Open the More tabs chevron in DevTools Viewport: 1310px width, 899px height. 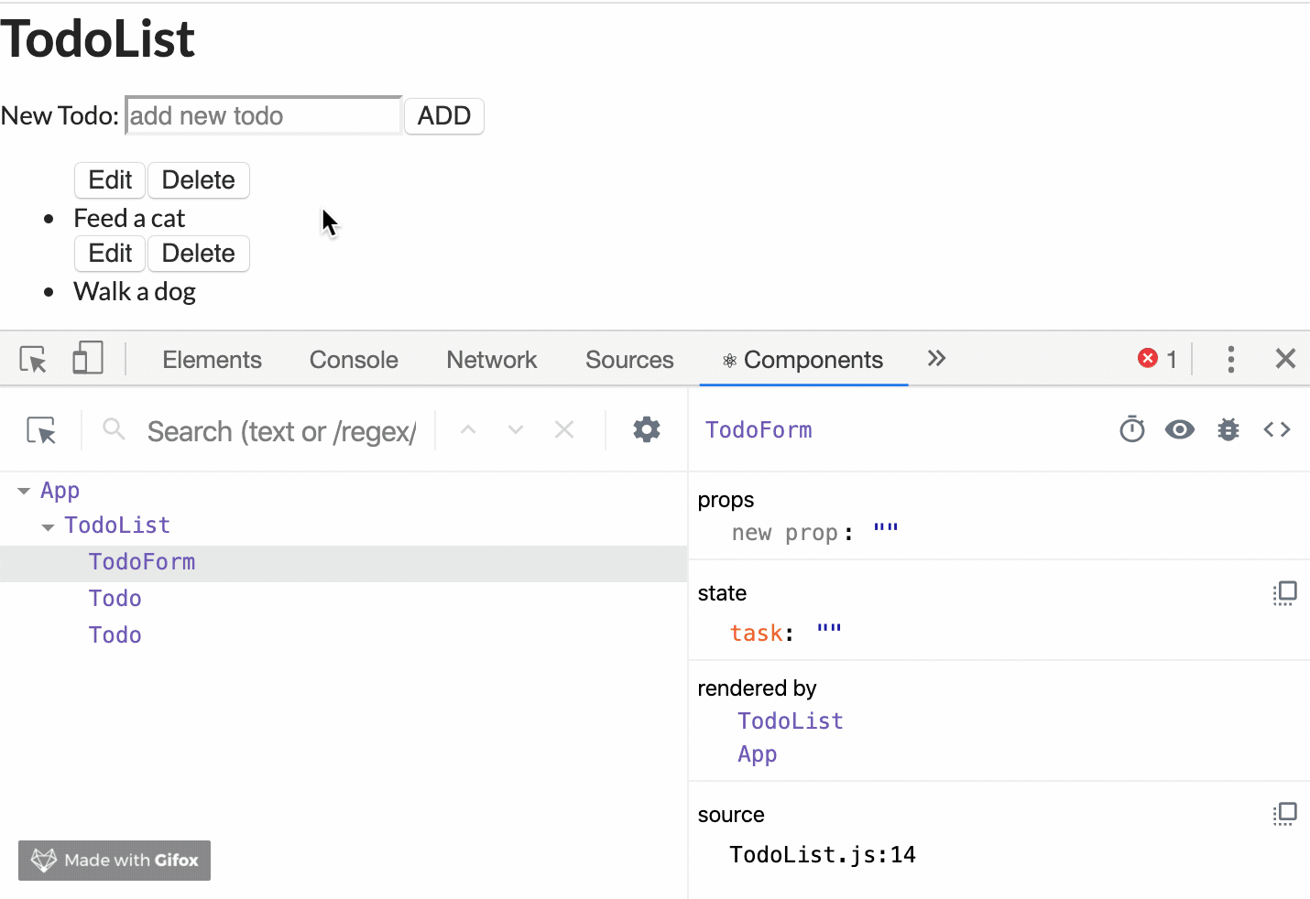click(x=936, y=359)
